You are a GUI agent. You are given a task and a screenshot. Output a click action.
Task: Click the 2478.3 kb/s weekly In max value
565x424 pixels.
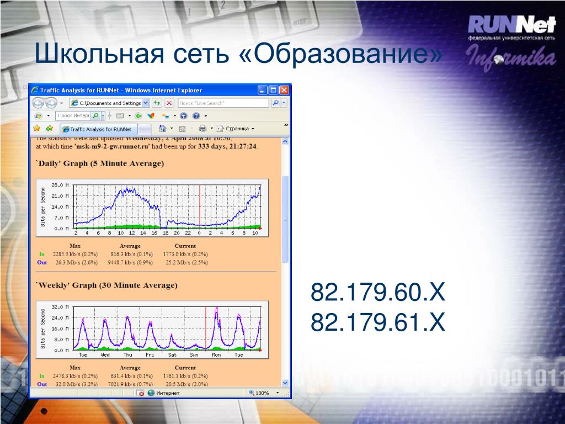[75, 376]
